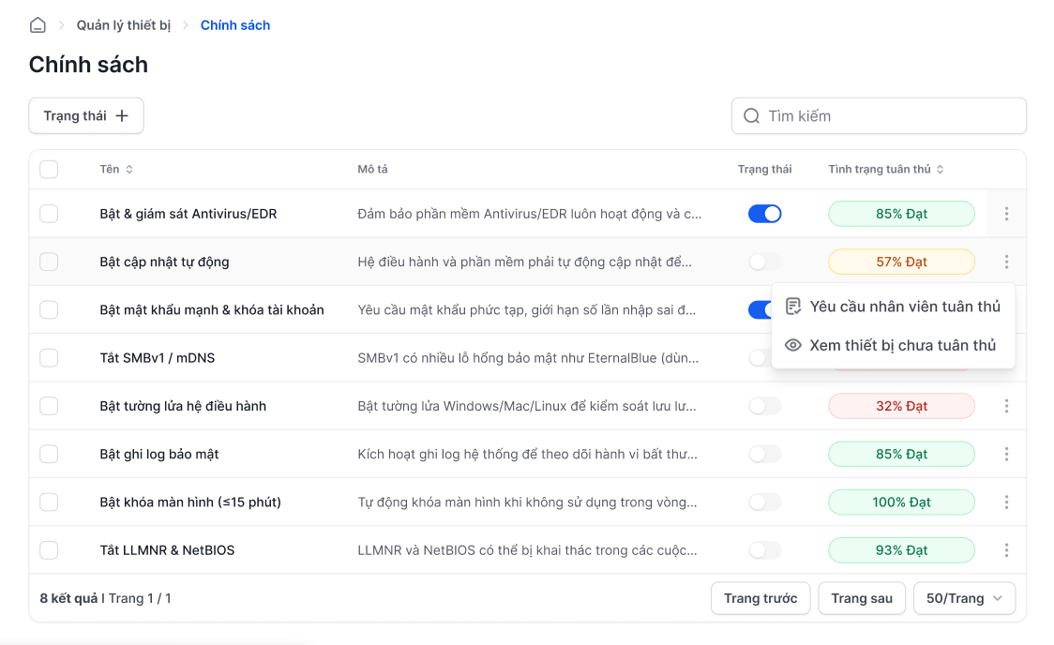The image size is (1054, 645).
Task: Open the actions menu for Bật & giám sát Antivirus/EDR
Action: click(x=1006, y=214)
